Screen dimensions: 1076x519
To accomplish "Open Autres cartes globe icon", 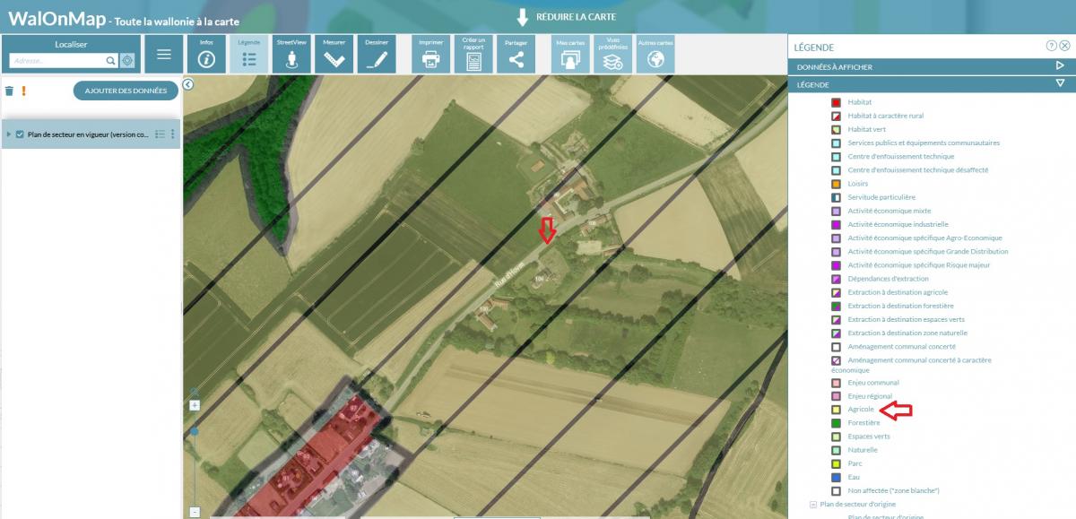I will point(655,55).
